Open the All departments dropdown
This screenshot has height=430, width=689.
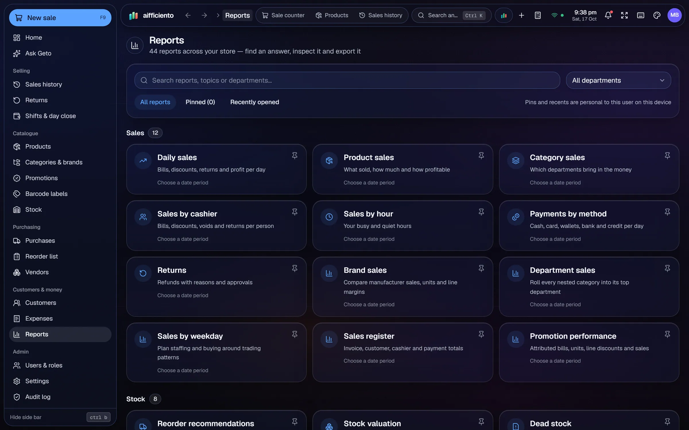click(618, 80)
